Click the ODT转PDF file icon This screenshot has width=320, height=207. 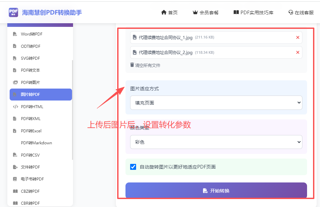[15, 46]
